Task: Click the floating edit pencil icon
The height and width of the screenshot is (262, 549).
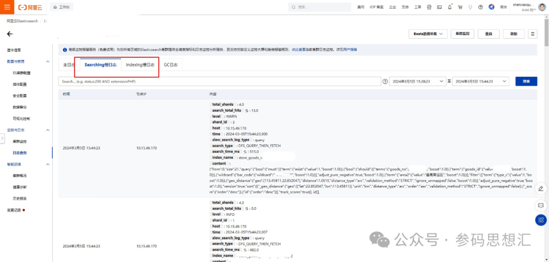Action: point(540,188)
